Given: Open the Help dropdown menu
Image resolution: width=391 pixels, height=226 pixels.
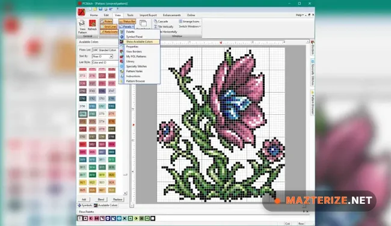Looking at the screenshot, I should click(300, 15).
